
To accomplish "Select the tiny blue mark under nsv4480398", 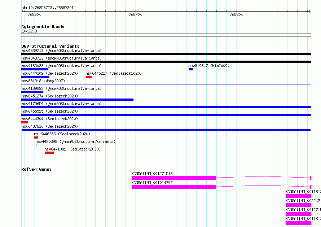I will click(x=36, y=145).
